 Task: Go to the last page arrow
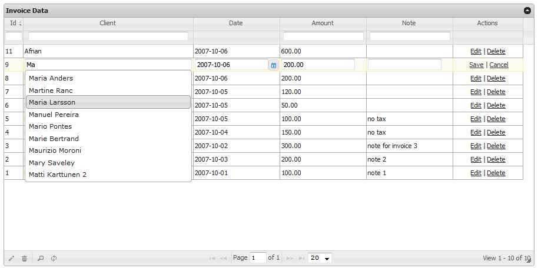coord(302,258)
